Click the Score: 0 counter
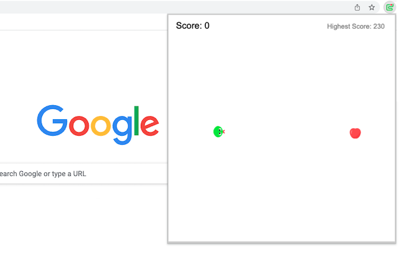Image resolution: width=408 pixels, height=255 pixels. point(193,26)
